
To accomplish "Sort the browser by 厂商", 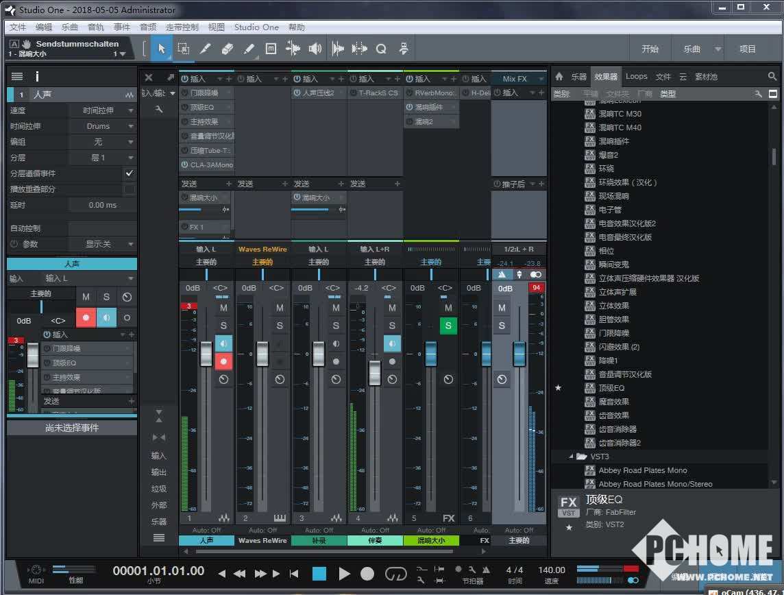I will click(644, 93).
